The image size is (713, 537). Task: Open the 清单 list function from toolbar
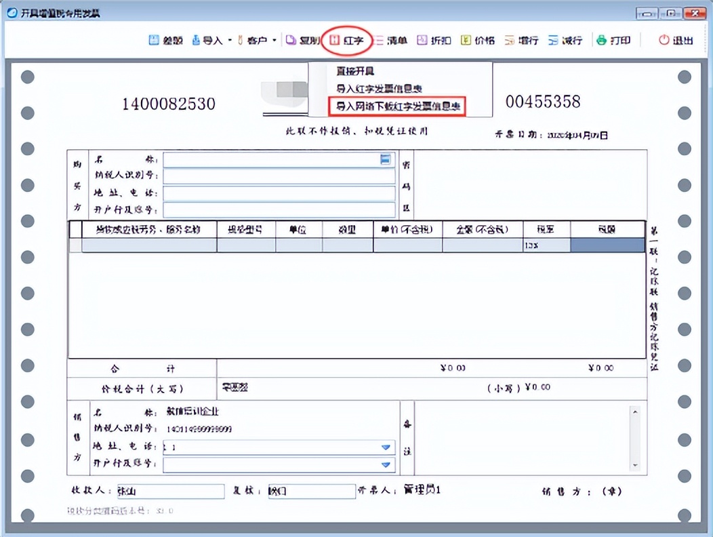(x=392, y=40)
